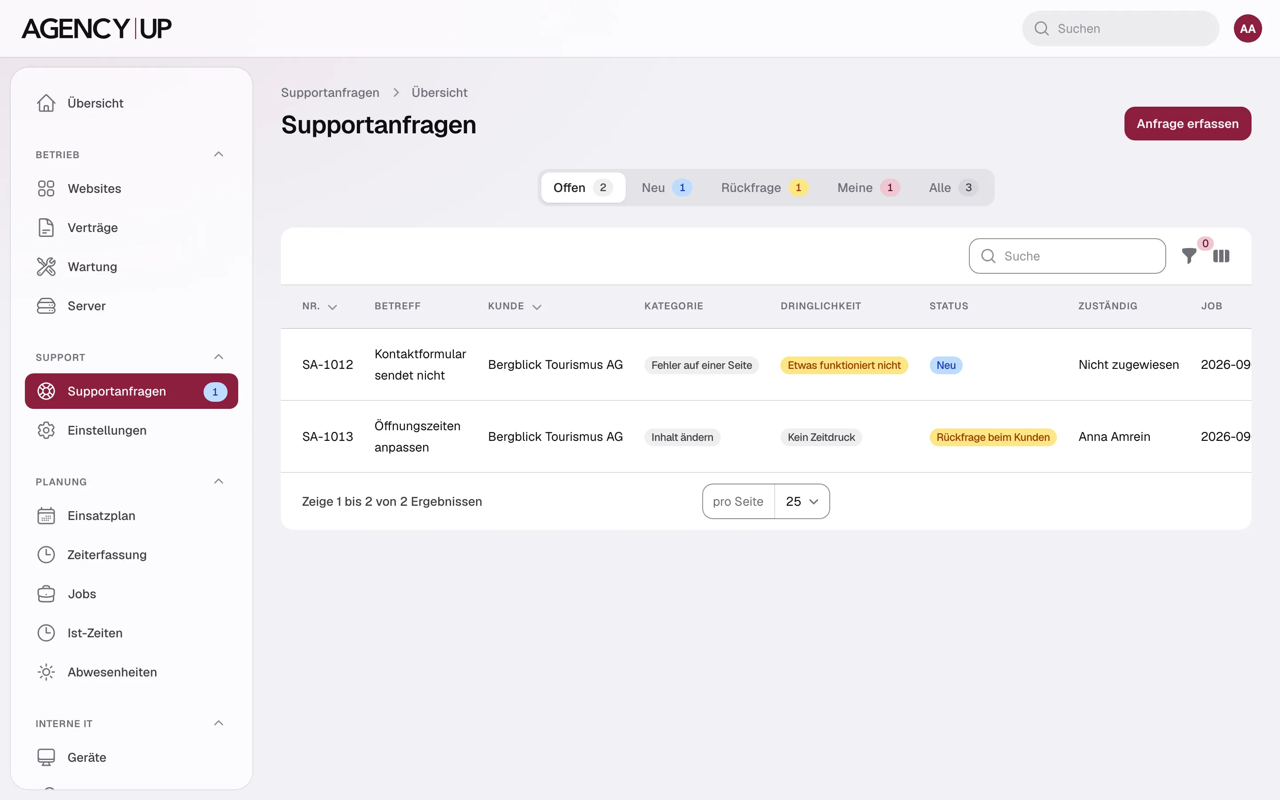Click the Einsatzplan calendar icon

46,516
